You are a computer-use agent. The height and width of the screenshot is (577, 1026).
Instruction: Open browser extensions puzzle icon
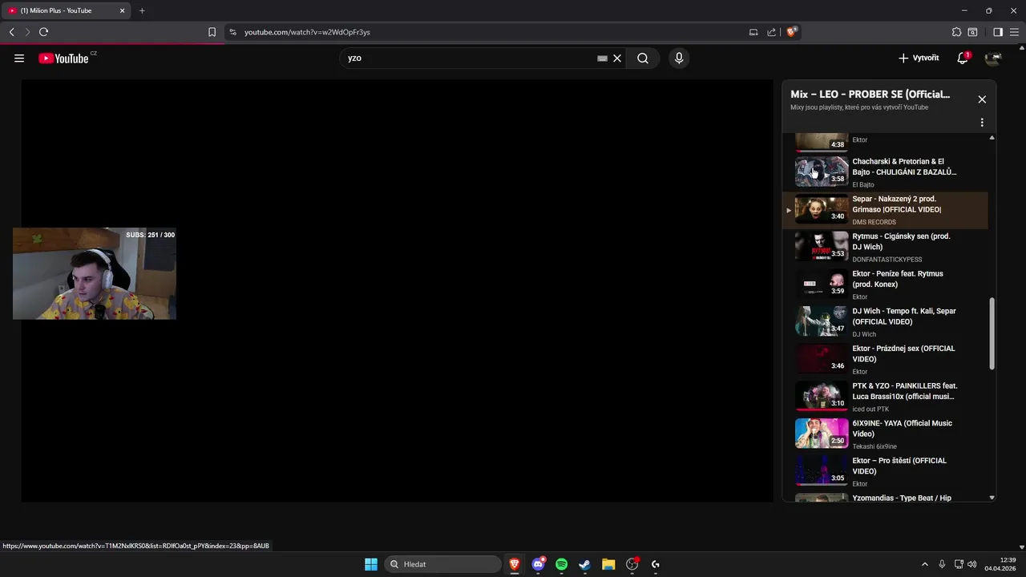pos(956,32)
